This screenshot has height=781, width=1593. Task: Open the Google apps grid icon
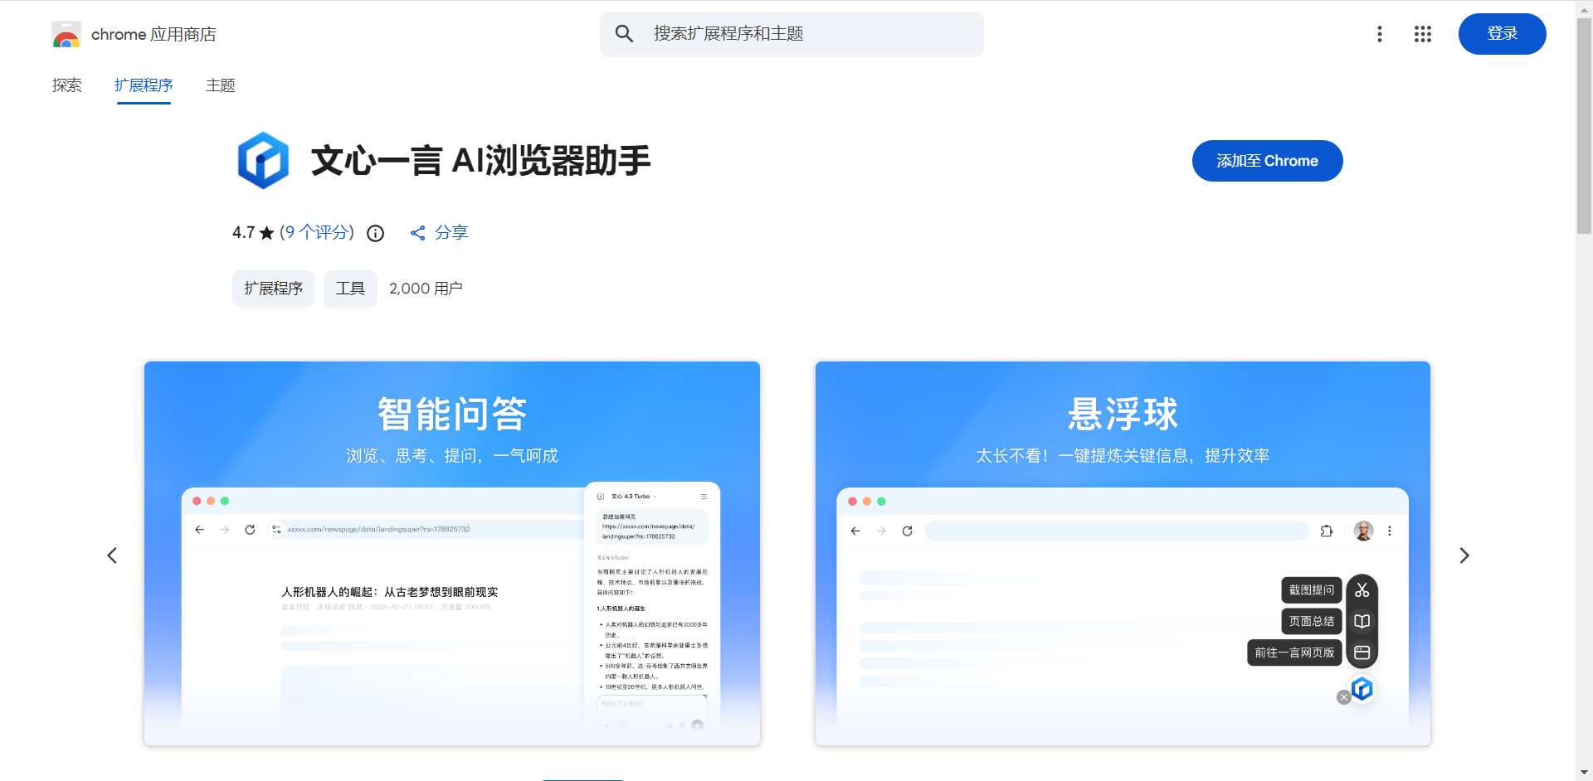click(1422, 34)
